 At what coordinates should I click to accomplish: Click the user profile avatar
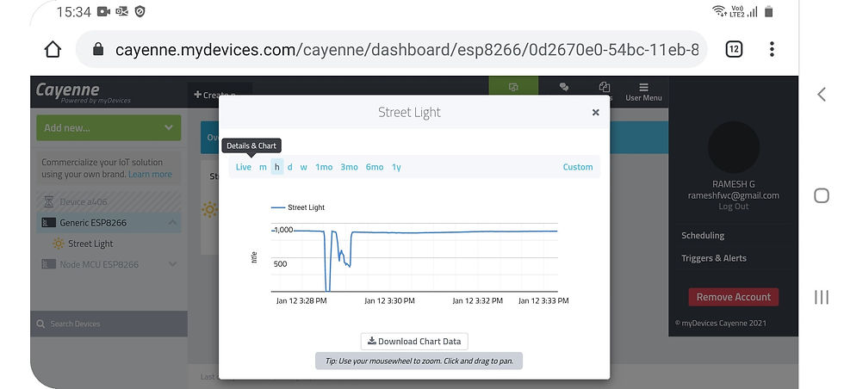click(x=734, y=147)
